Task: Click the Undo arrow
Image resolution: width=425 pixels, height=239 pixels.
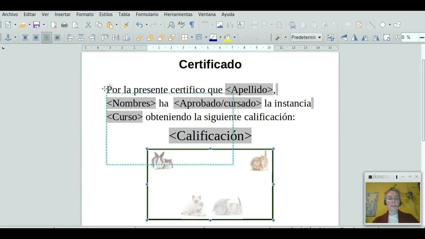Action: pyautogui.click(x=139, y=25)
